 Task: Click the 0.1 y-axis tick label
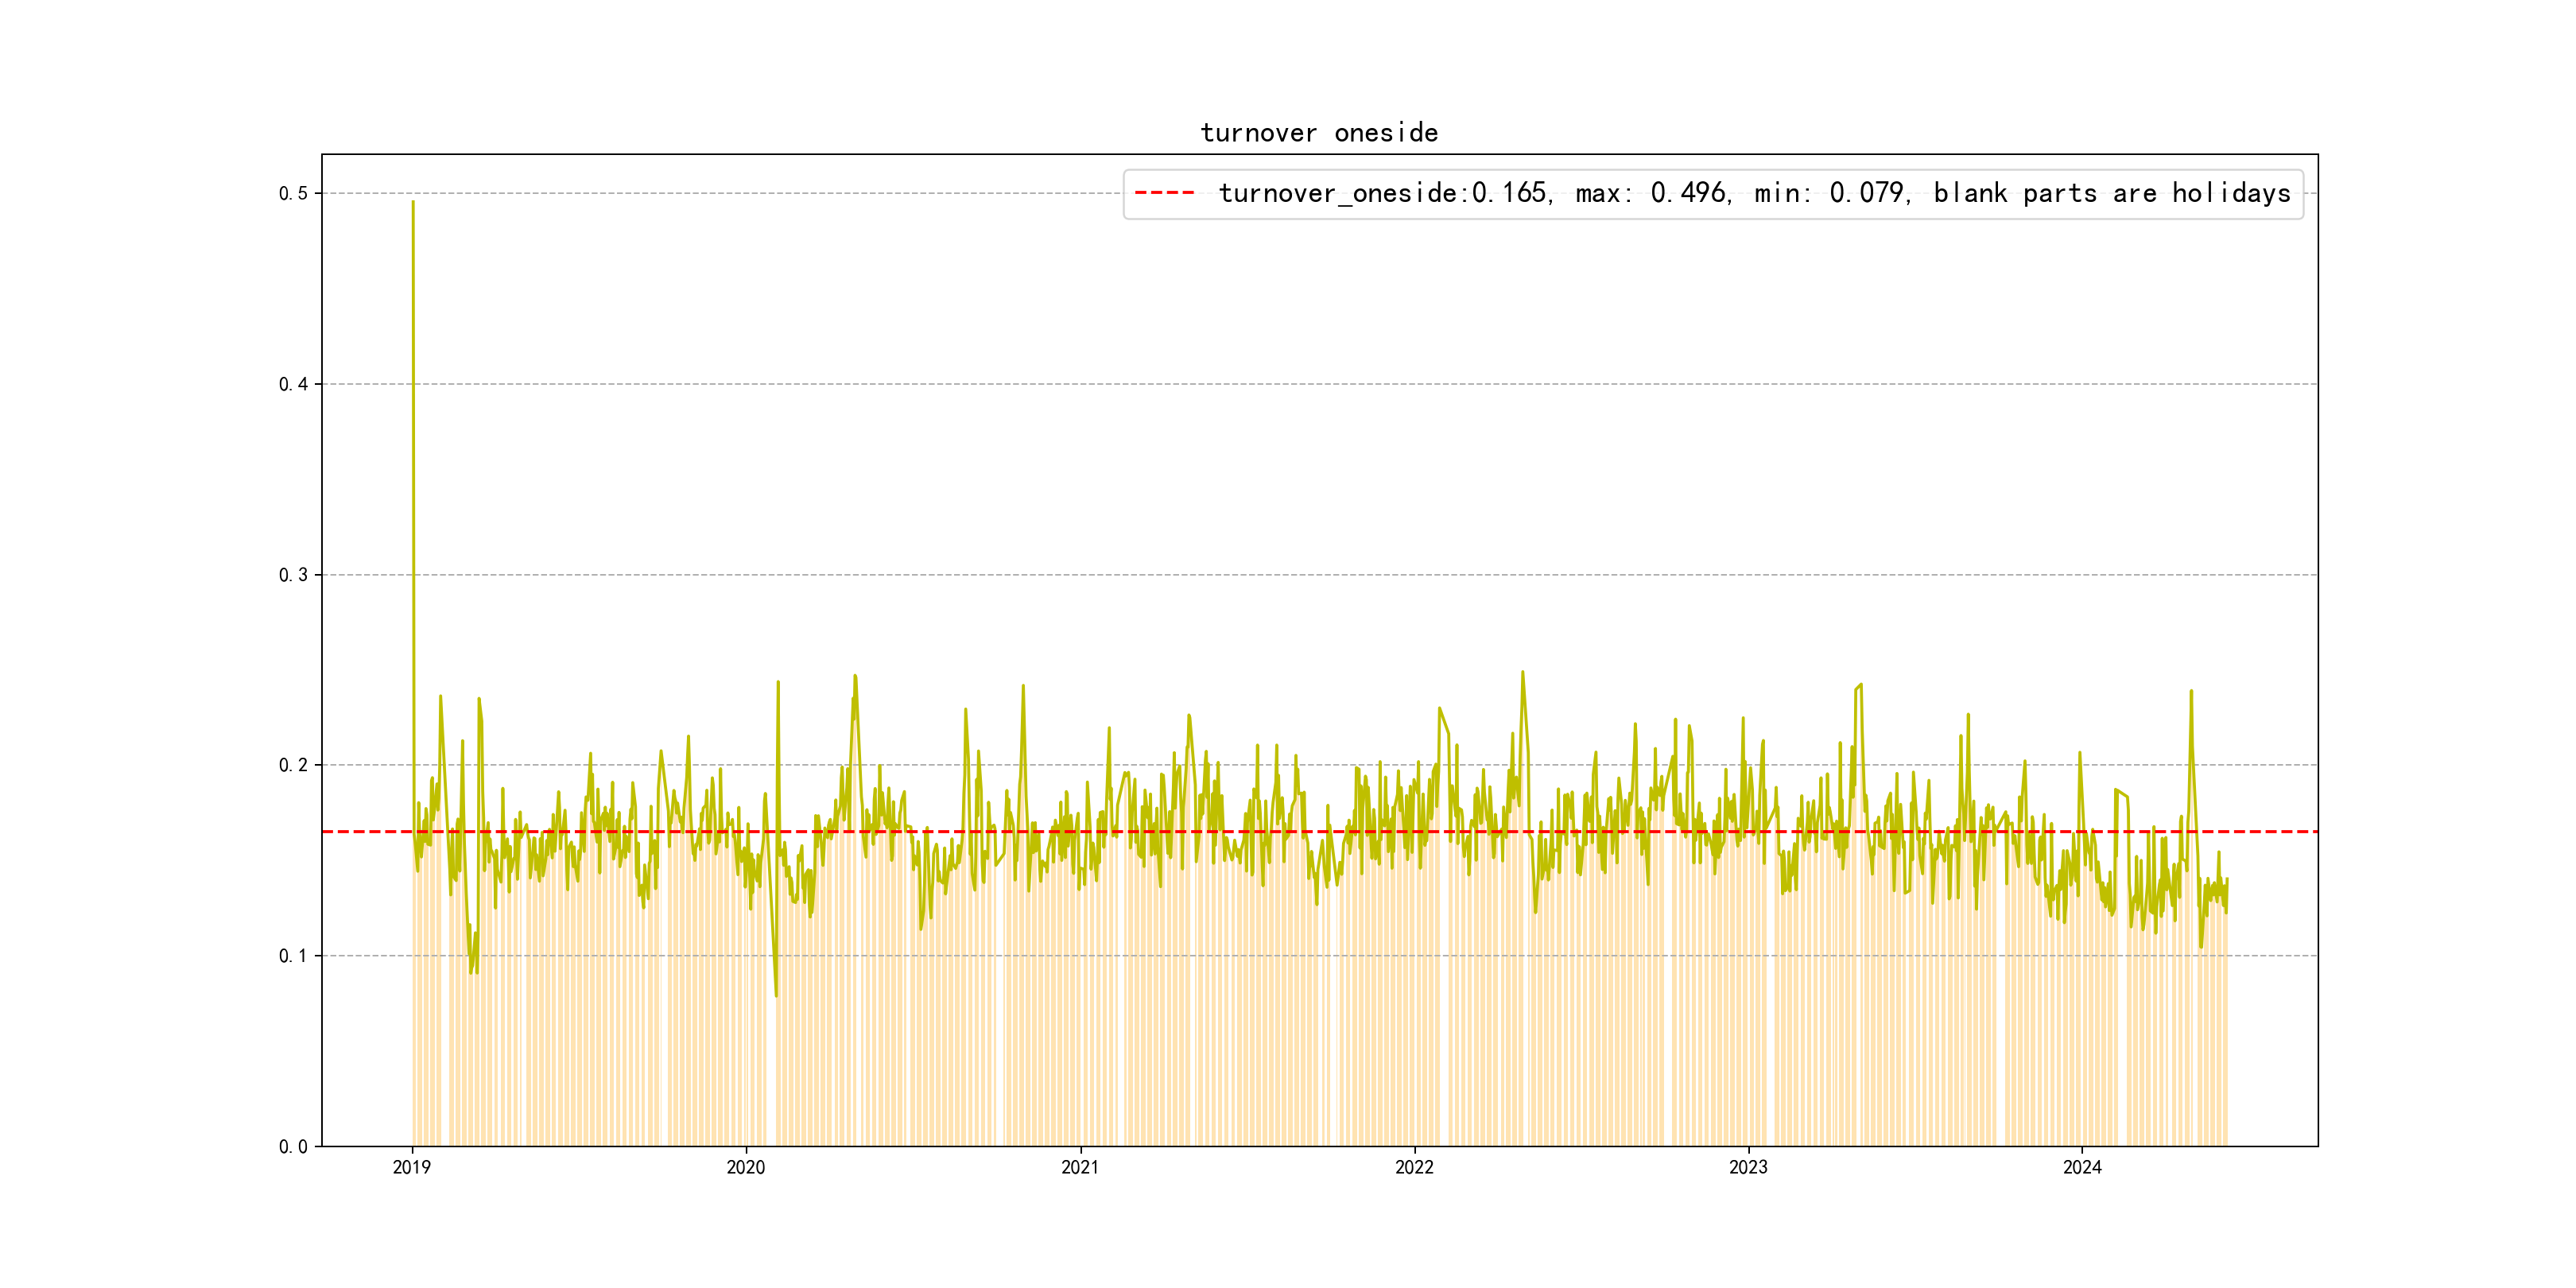click(x=293, y=956)
